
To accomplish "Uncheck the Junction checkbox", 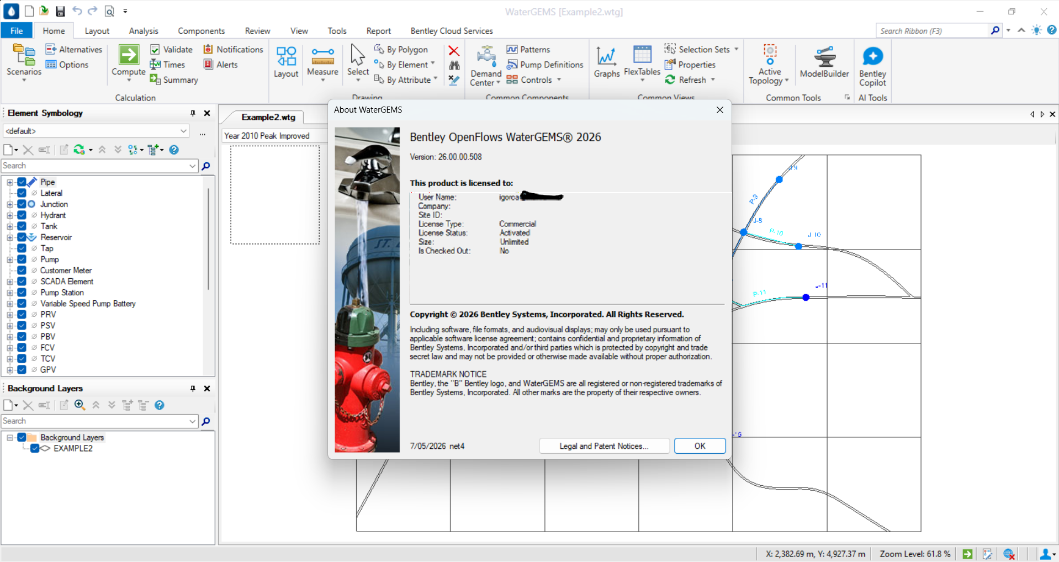I will (x=22, y=204).
